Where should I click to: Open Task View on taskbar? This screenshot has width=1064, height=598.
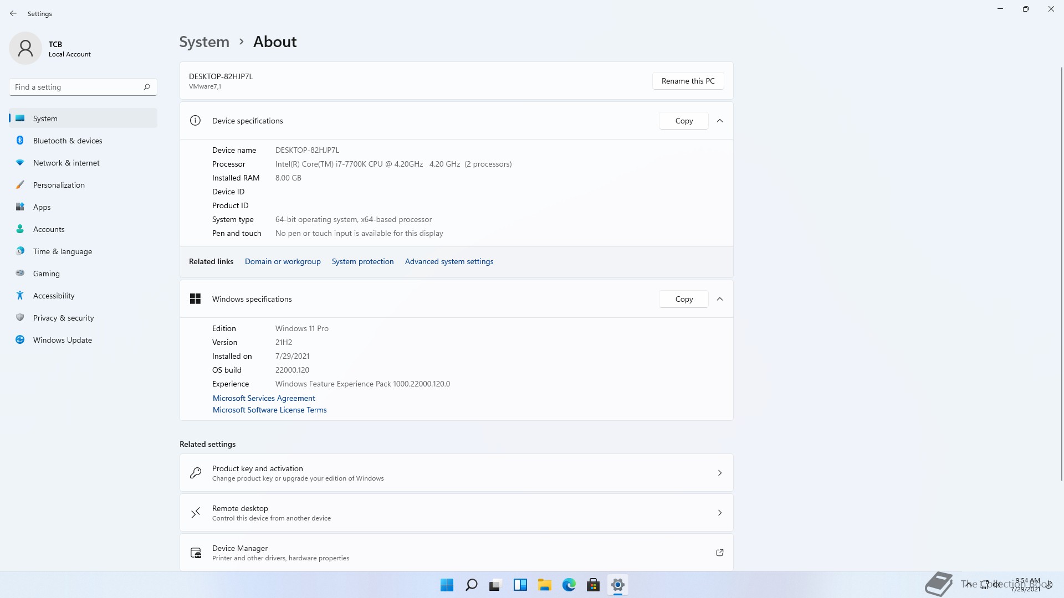[495, 585]
